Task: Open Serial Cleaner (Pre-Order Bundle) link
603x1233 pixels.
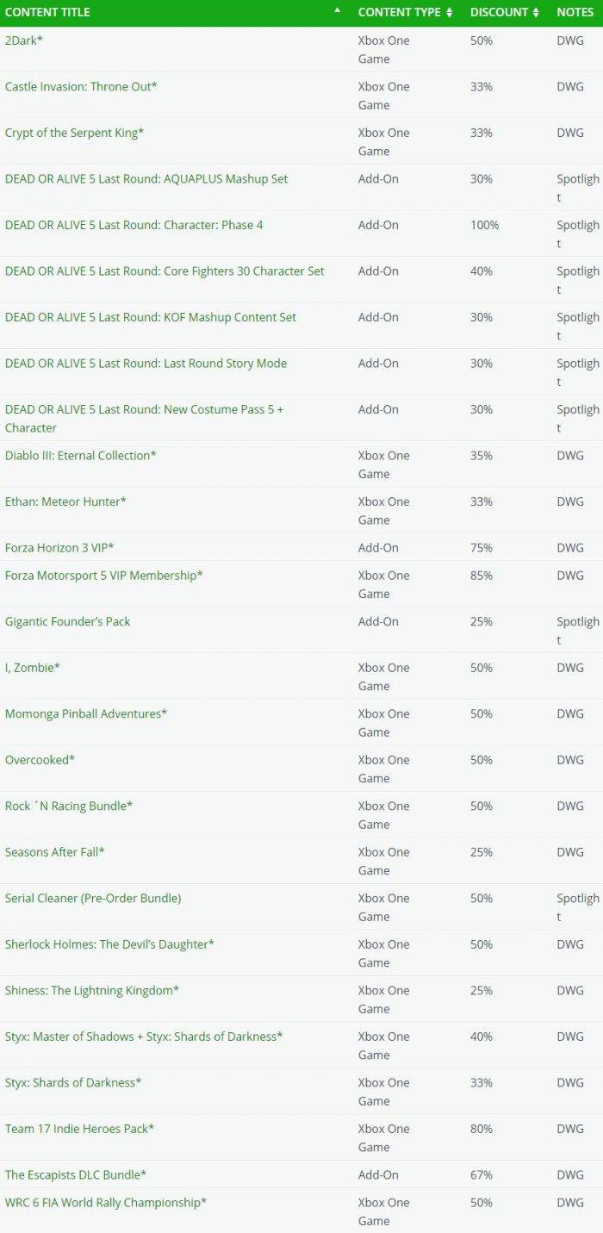Action: (x=93, y=899)
